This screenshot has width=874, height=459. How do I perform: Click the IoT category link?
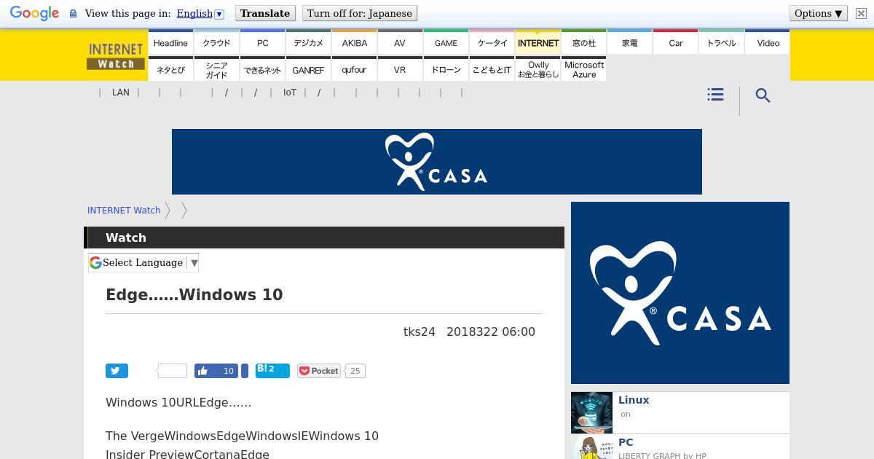[x=290, y=93]
